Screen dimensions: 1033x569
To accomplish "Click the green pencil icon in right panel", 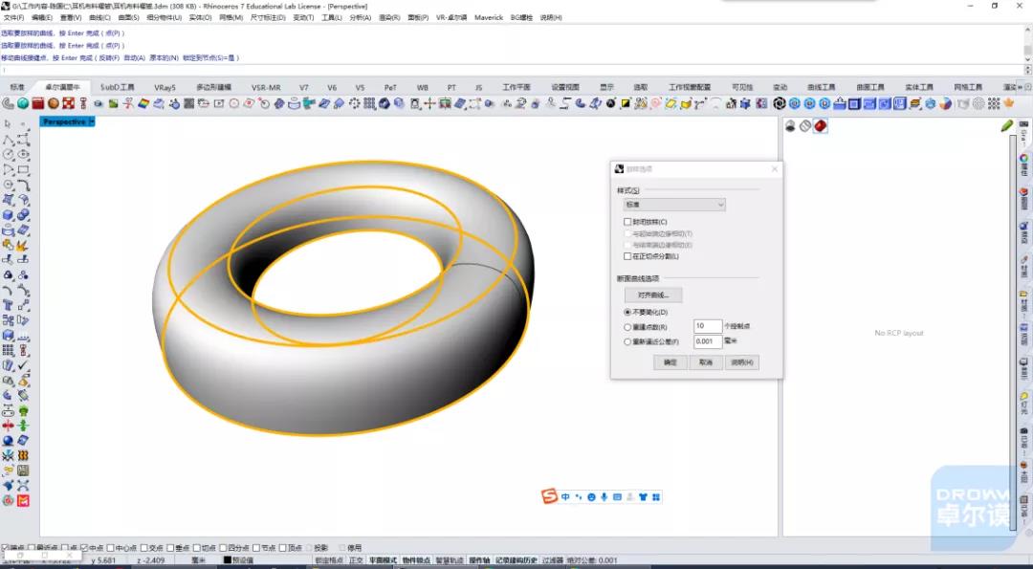I will click(1006, 126).
